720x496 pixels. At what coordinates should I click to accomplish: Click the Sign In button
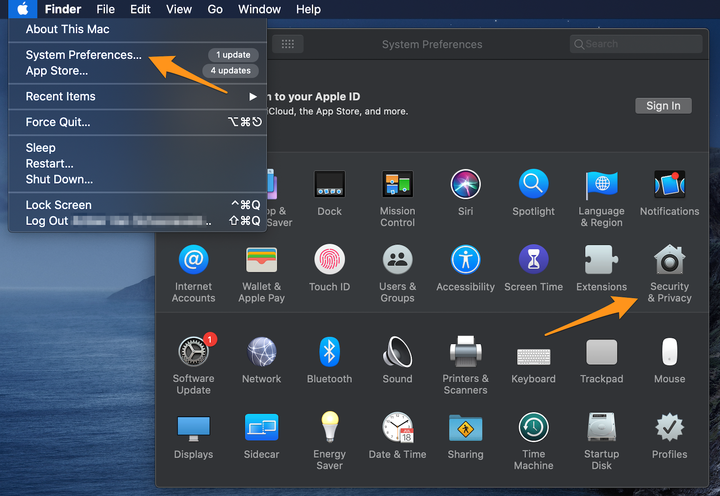click(x=663, y=106)
